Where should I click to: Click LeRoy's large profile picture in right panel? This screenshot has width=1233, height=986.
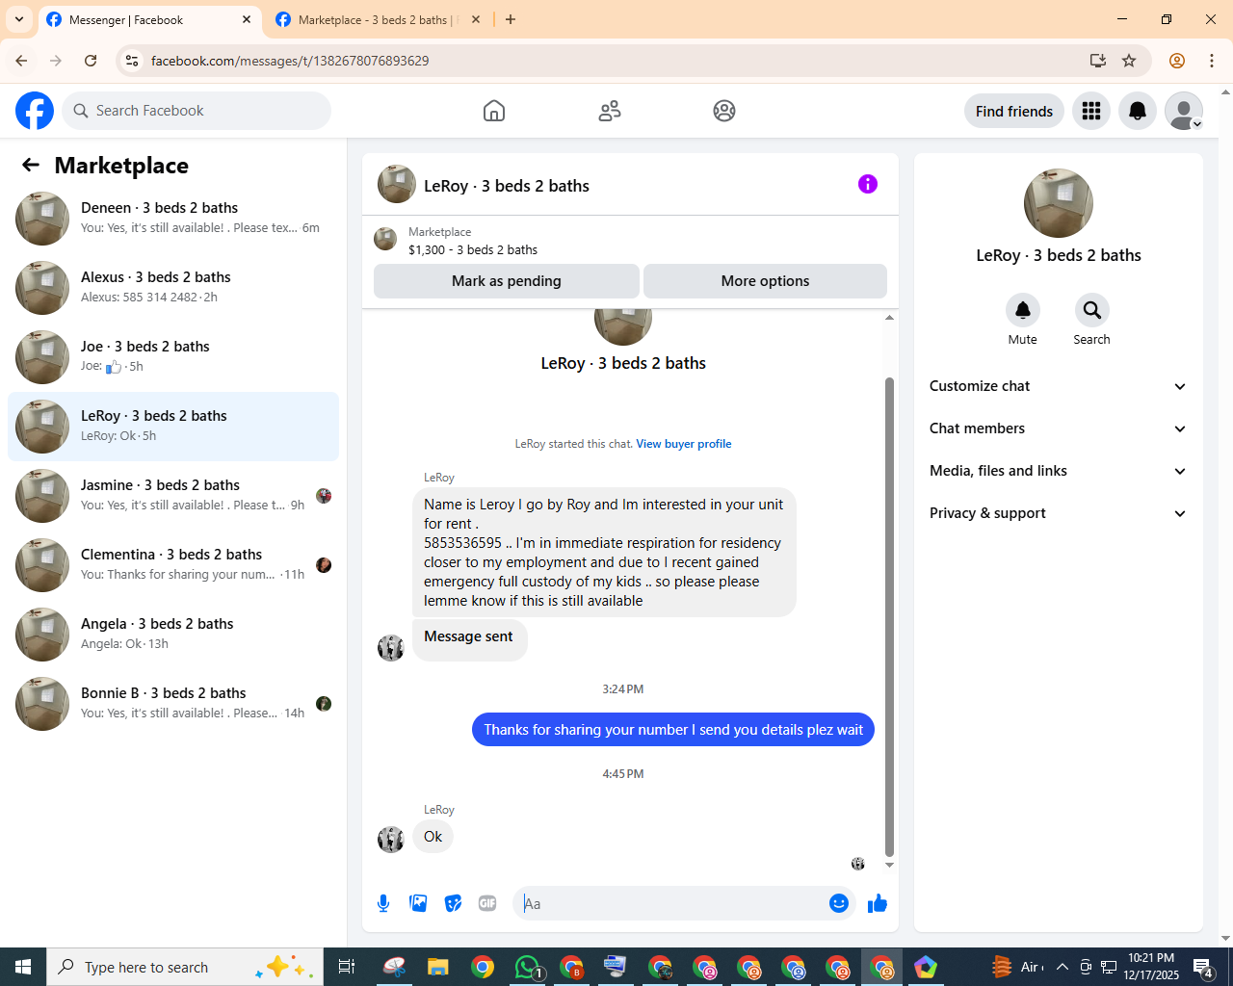[x=1059, y=203]
